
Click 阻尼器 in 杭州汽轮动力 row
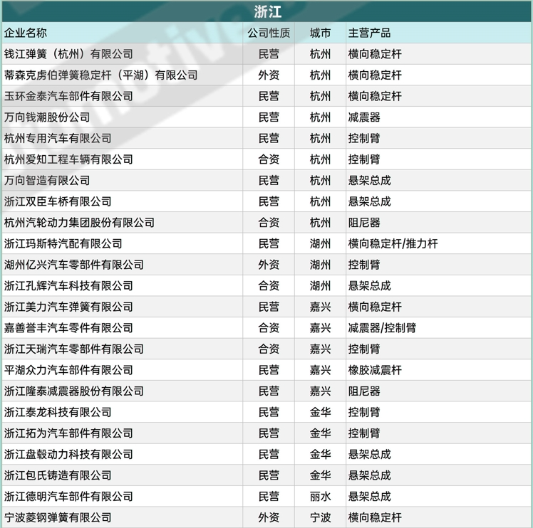click(x=363, y=223)
